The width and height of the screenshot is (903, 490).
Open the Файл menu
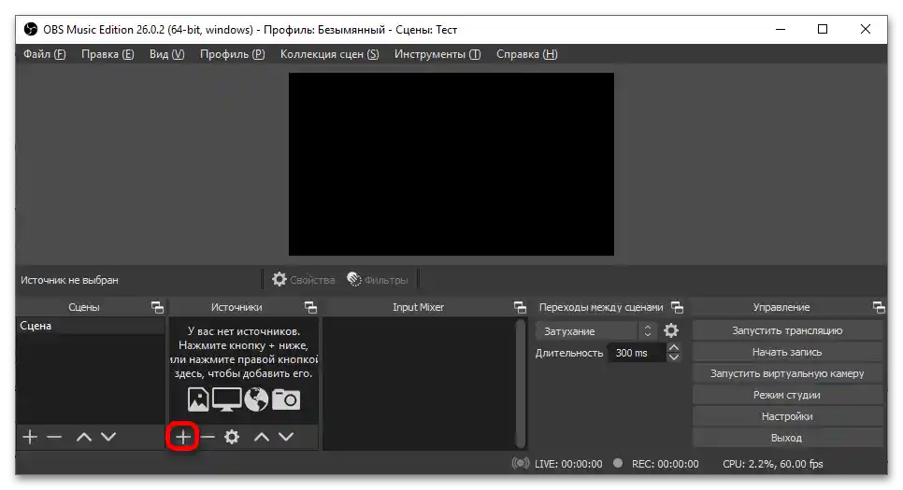coord(44,54)
